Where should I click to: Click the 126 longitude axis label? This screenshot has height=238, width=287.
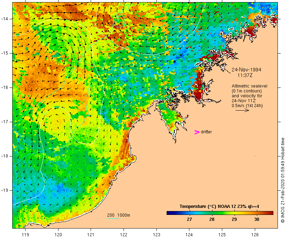point(255,234)
